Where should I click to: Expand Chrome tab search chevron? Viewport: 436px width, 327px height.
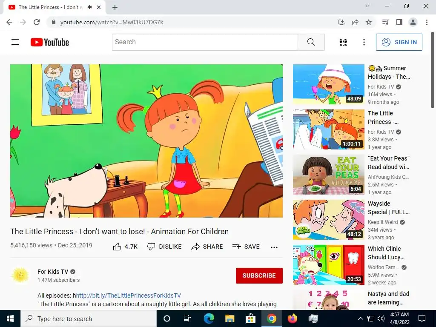[367, 6]
